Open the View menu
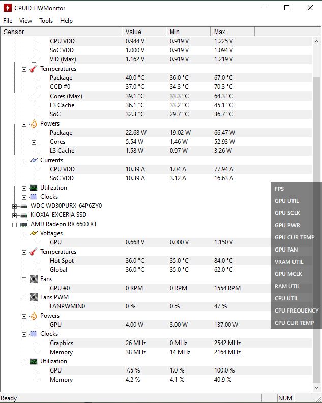The width and height of the screenshot is (322, 403). (25, 21)
